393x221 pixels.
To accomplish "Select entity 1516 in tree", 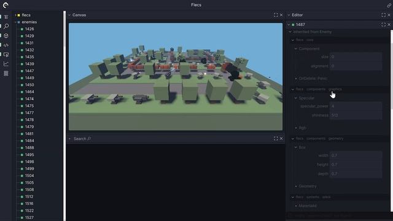I will (29, 203).
